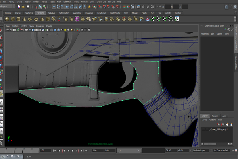Image resolution: width=238 pixels, height=159 pixels.
Task: Create a new layer from selected objects
Action: click(x=231, y=124)
